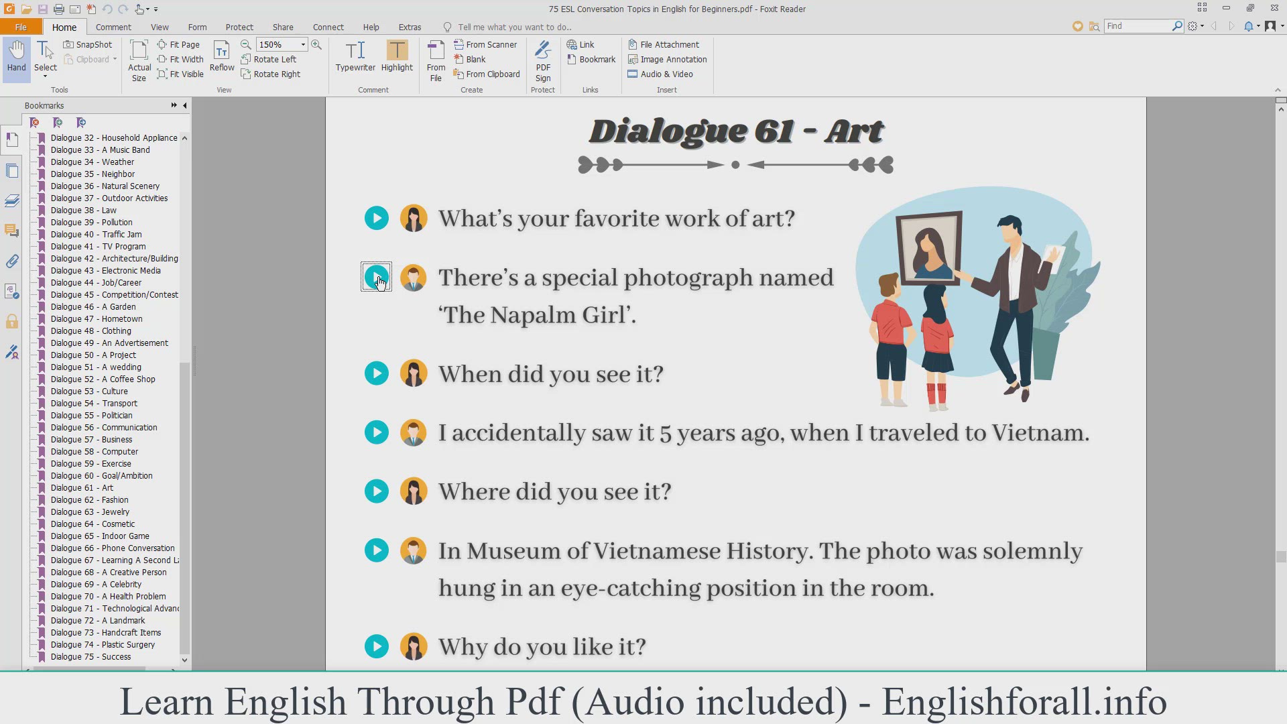Open the Layers panel in sidebar

(x=12, y=200)
